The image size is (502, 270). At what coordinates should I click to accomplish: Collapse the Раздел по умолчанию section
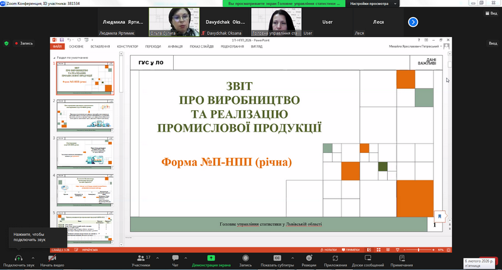[x=54, y=58]
